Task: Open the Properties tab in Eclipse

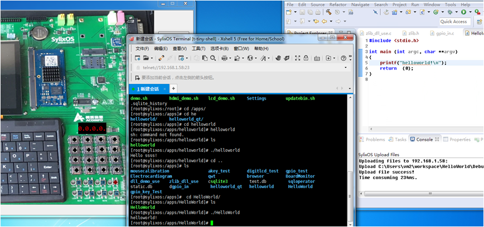Action: coord(456,140)
